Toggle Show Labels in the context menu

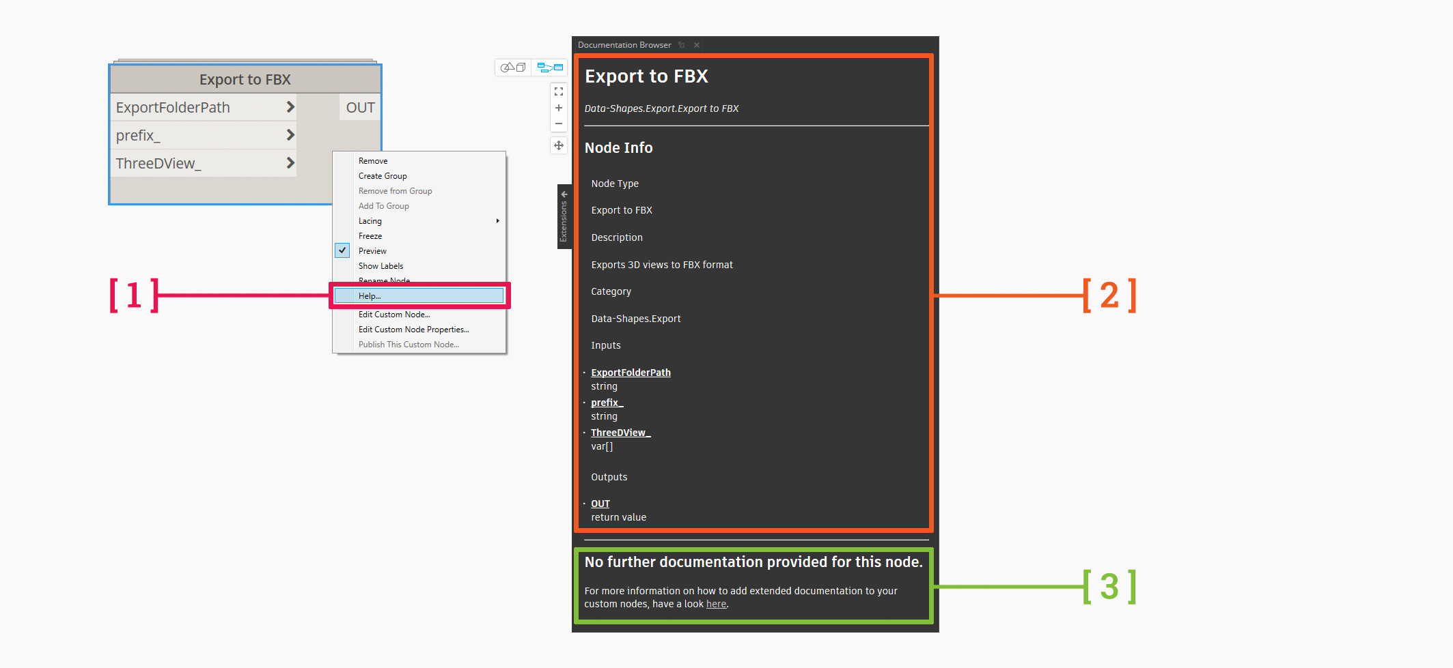[x=380, y=266]
